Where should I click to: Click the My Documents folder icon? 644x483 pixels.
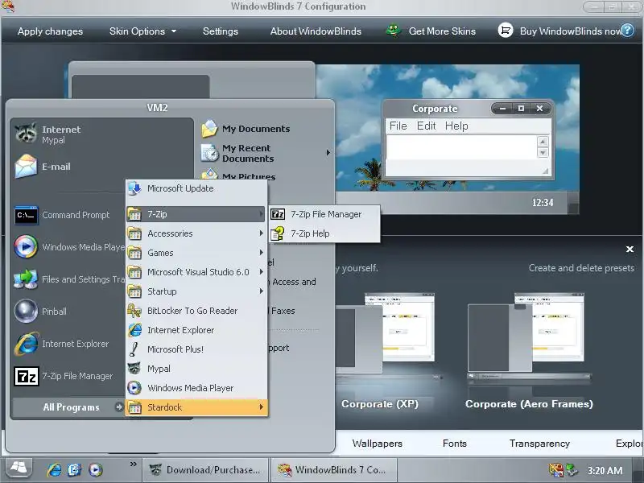209,129
